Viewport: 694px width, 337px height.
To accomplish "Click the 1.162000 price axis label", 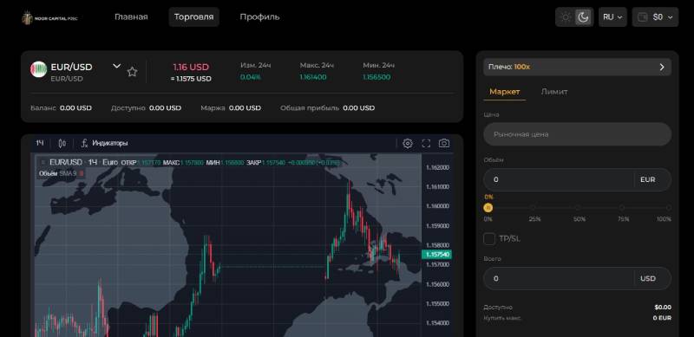I will point(437,167).
